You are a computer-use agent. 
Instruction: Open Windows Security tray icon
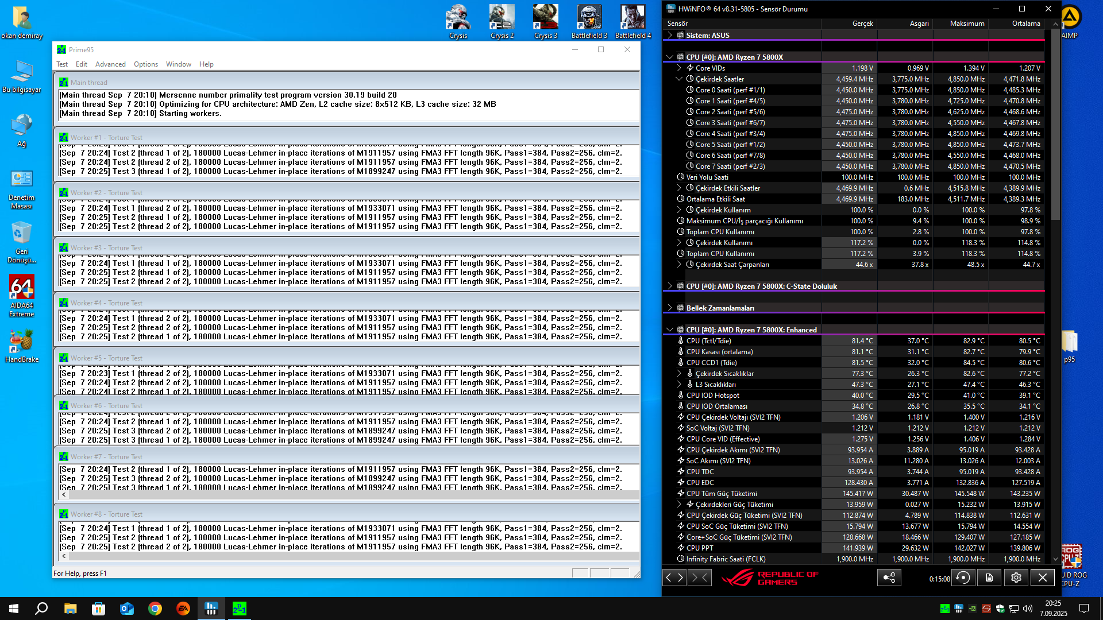(1000, 609)
